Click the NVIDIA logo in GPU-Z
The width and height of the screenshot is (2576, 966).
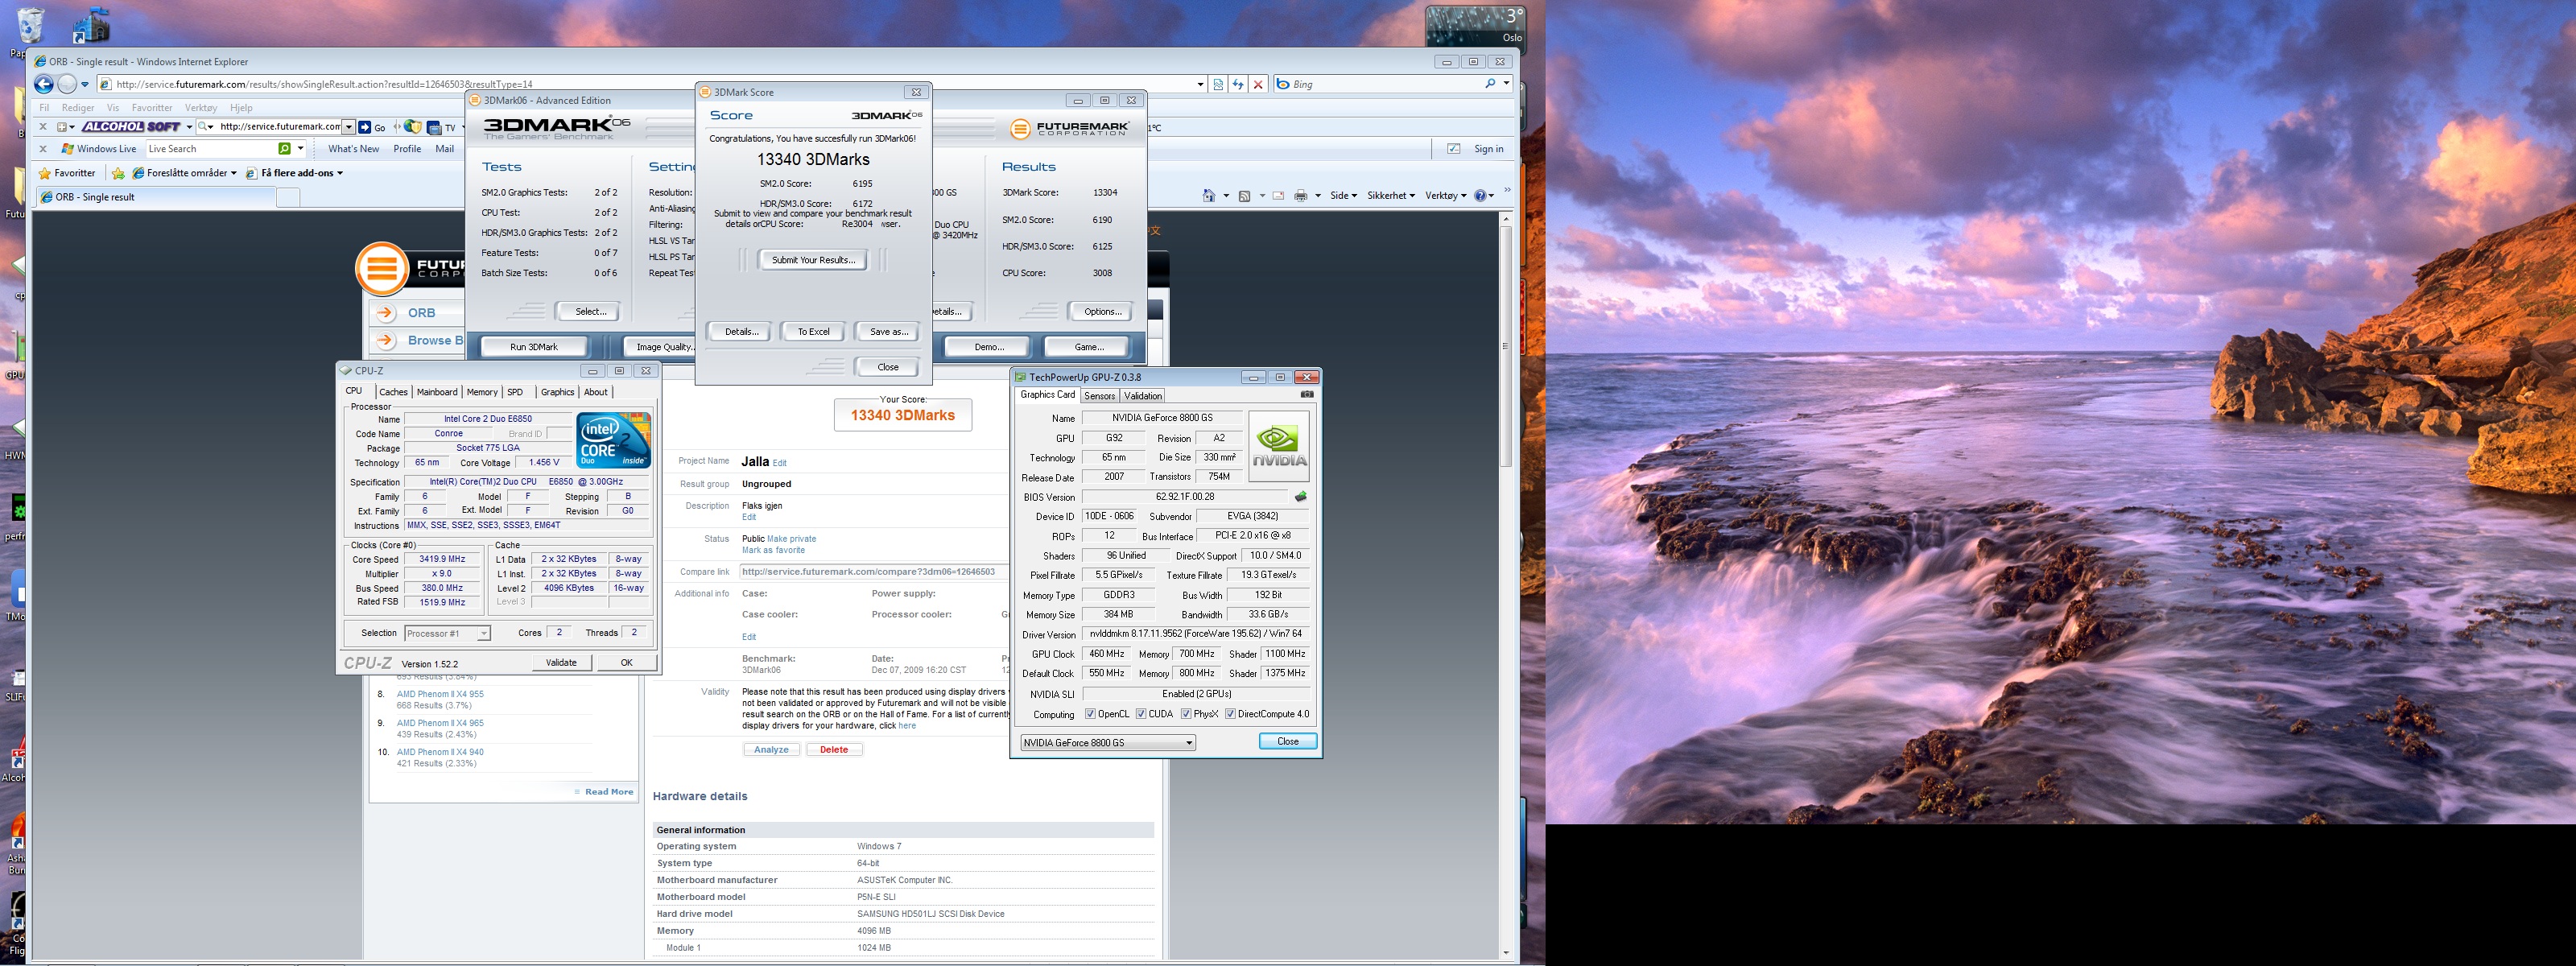tap(1279, 446)
